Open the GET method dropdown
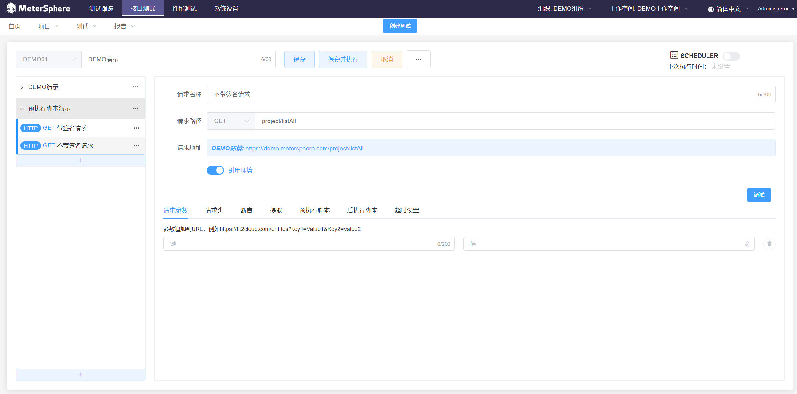797x394 pixels. (231, 121)
